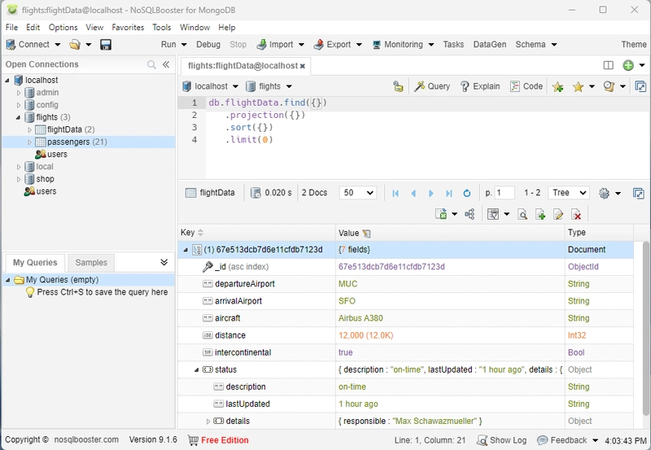Open the localhost connection selector dropdown
The image size is (651, 450).
tap(235, 86)
